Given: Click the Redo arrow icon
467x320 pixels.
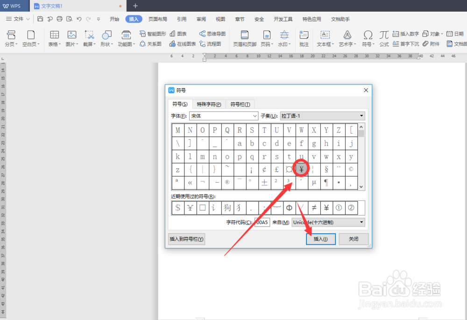Looking at the screenshot, I should point(88,19).
